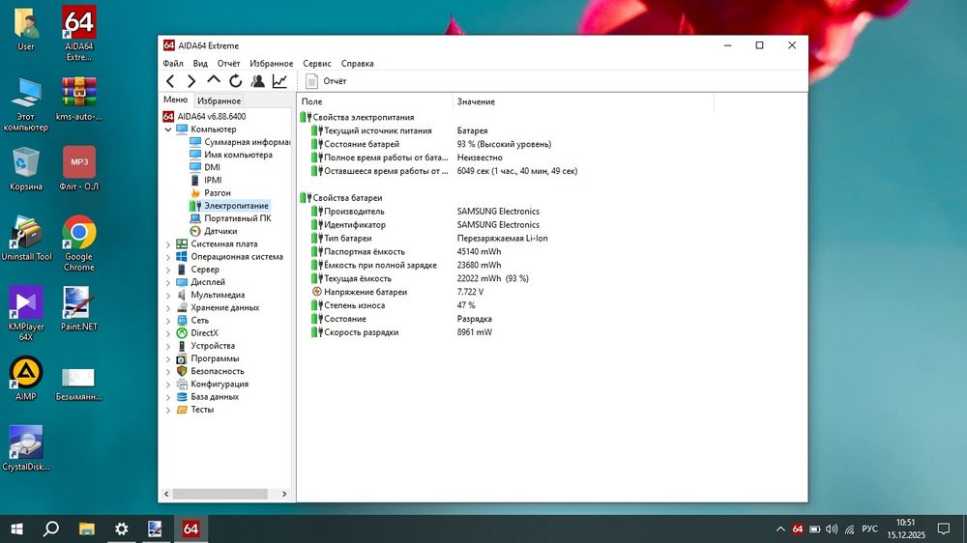Click AIDA64 tray icon in system tray
The height and width of the screenshot is (543, 967).
(x=798, y=529)
